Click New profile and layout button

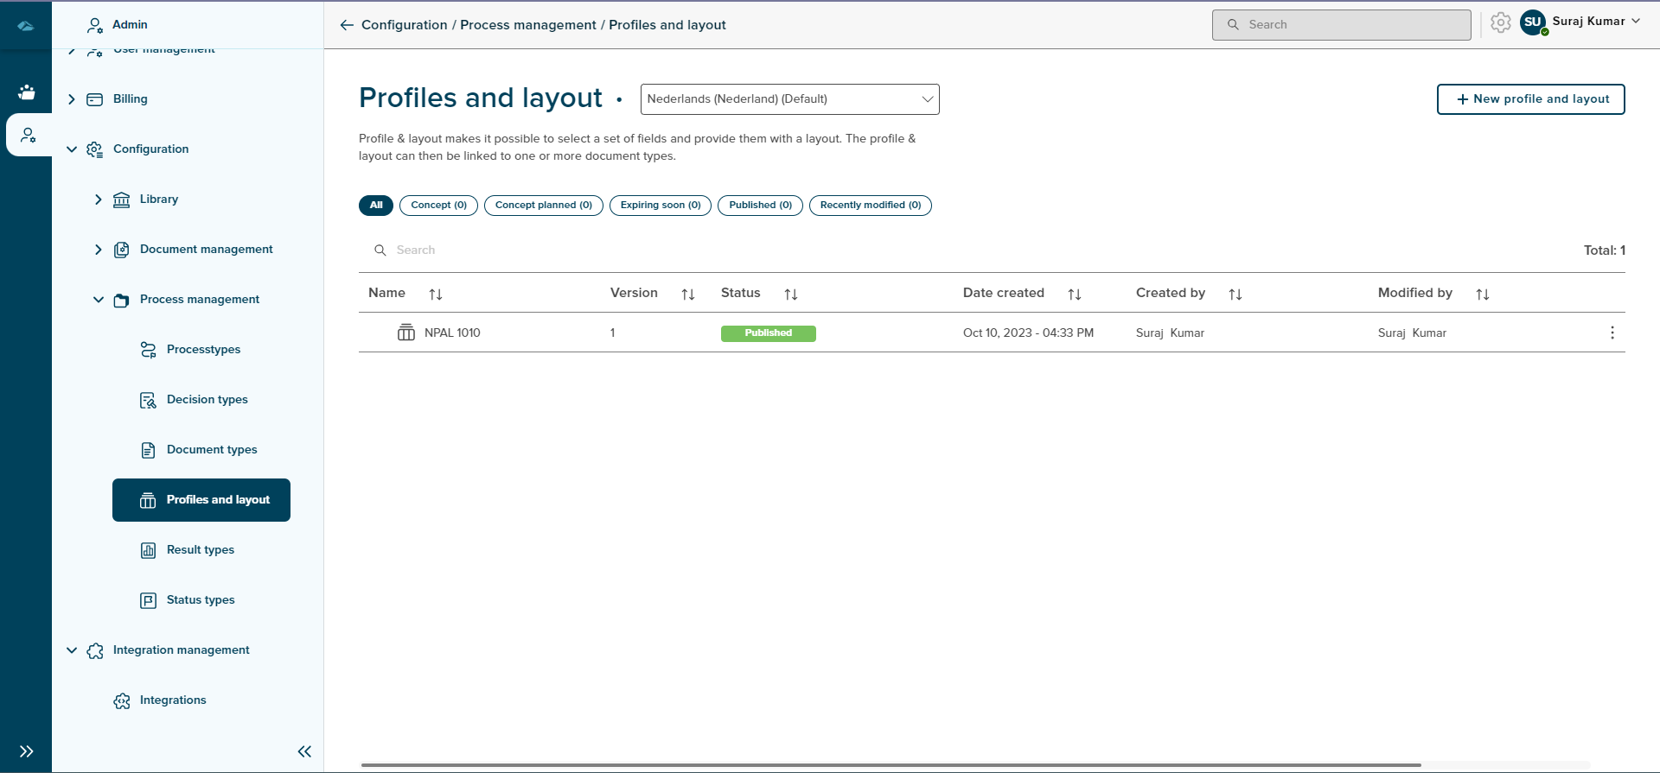(1530, 99)
